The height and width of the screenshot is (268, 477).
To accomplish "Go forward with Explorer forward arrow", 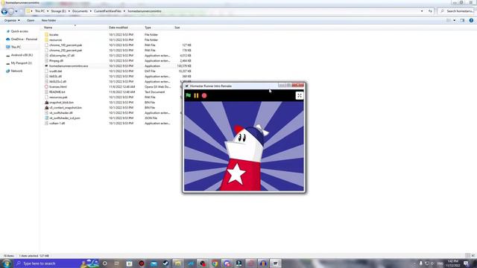I will (11, 11).
